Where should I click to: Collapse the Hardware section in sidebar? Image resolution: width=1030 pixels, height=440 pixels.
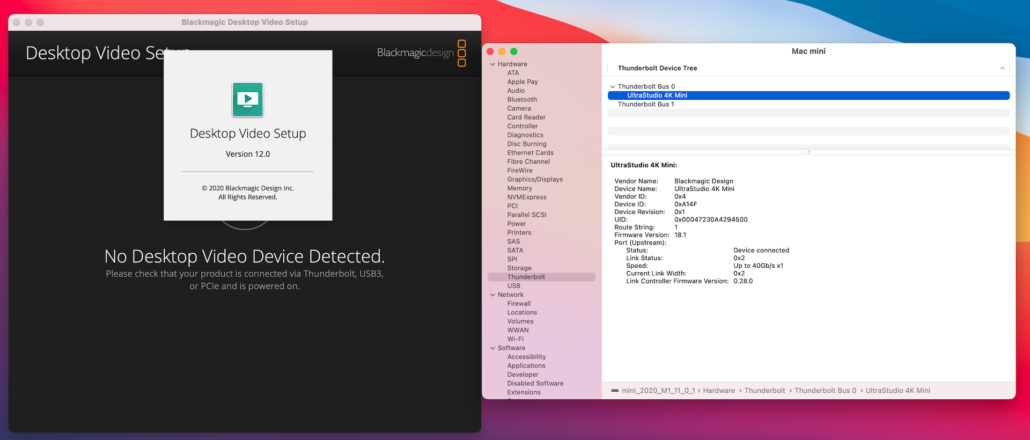pyautogui.click(x=492, y=64)
